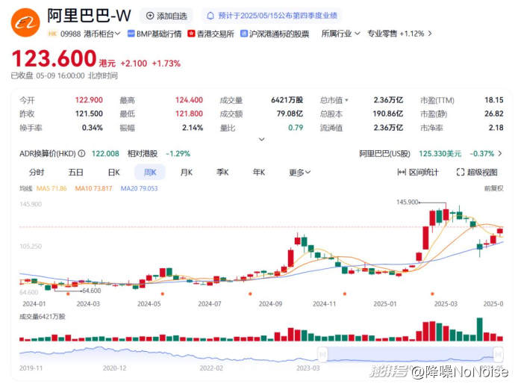The image size is (515, 387).
Task: Click the BMP基础行情 badge
Action: point(154,34)
